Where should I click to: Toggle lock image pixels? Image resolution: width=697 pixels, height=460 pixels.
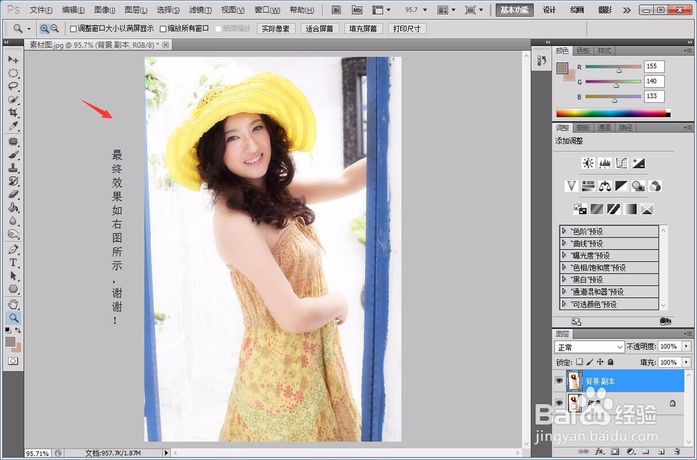tap(590, 362)
